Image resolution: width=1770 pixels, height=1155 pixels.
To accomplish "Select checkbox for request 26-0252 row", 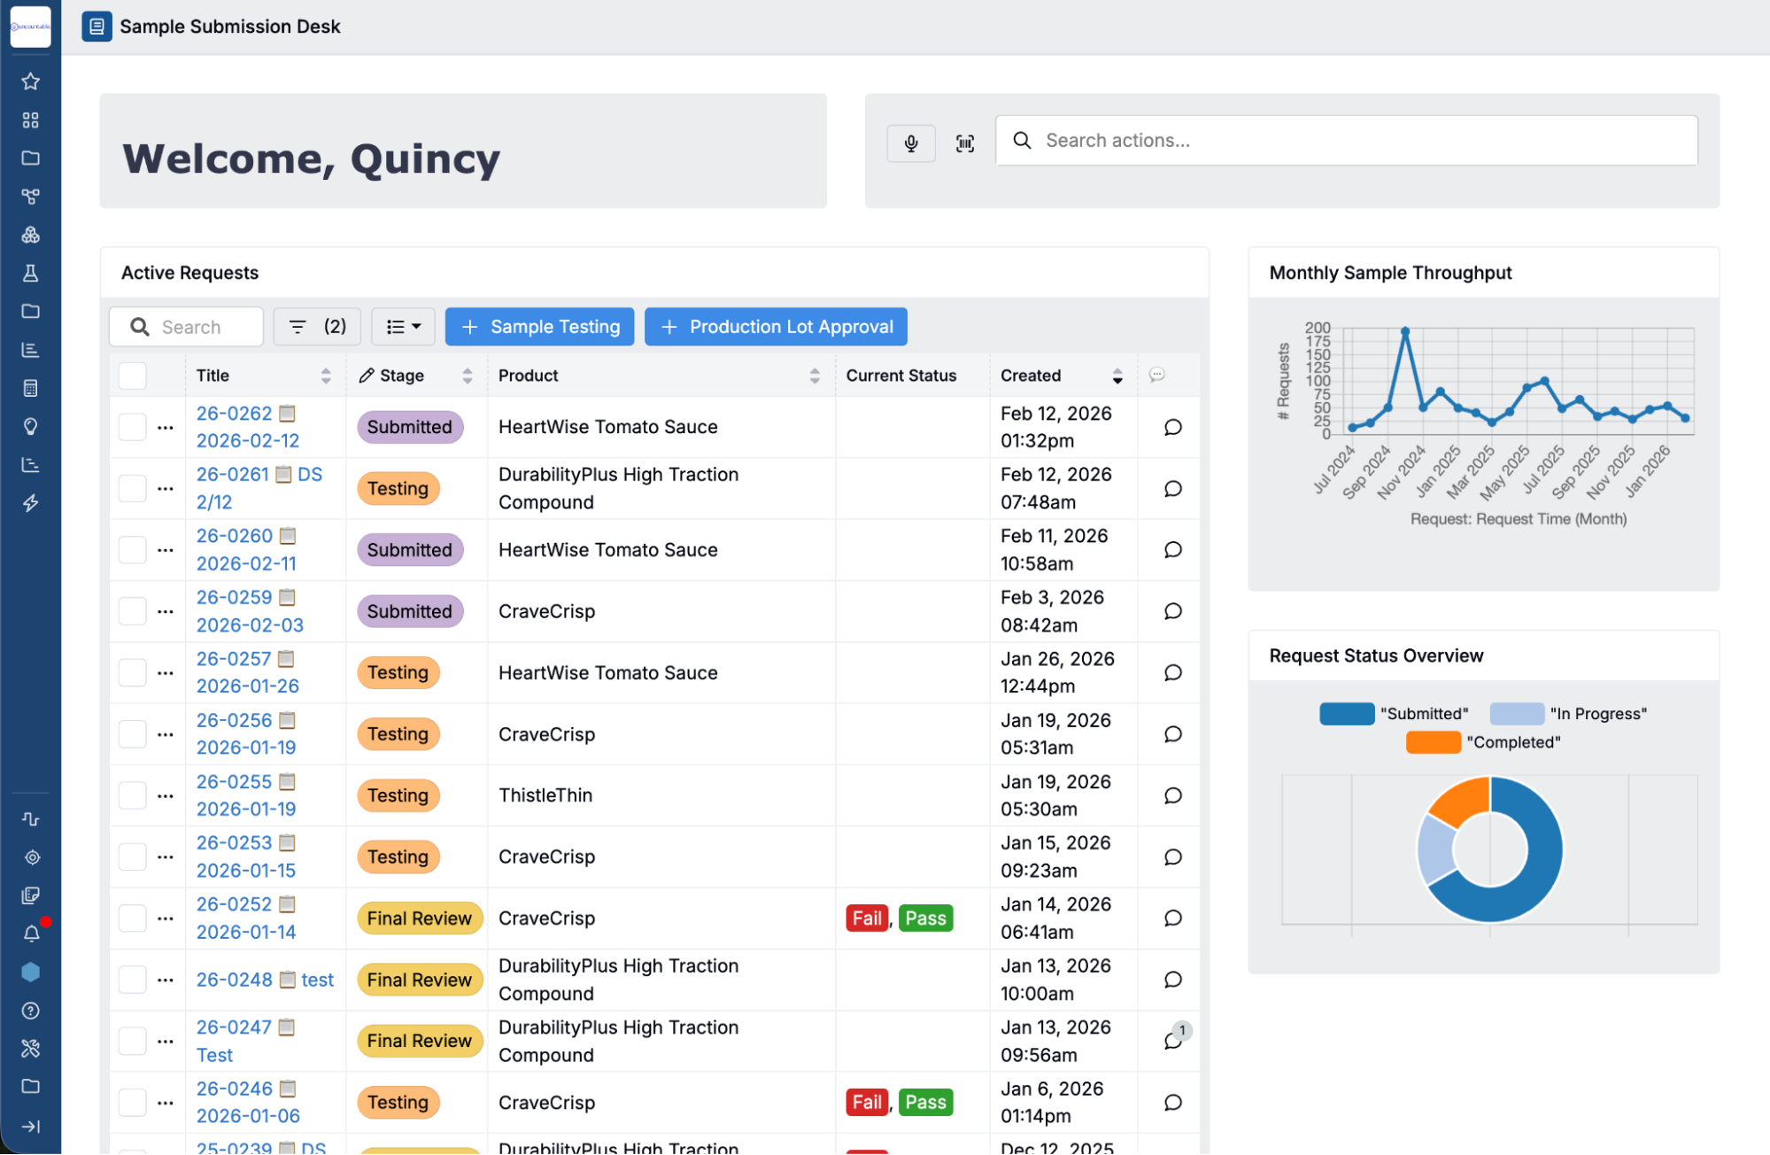I will (133, 918).
